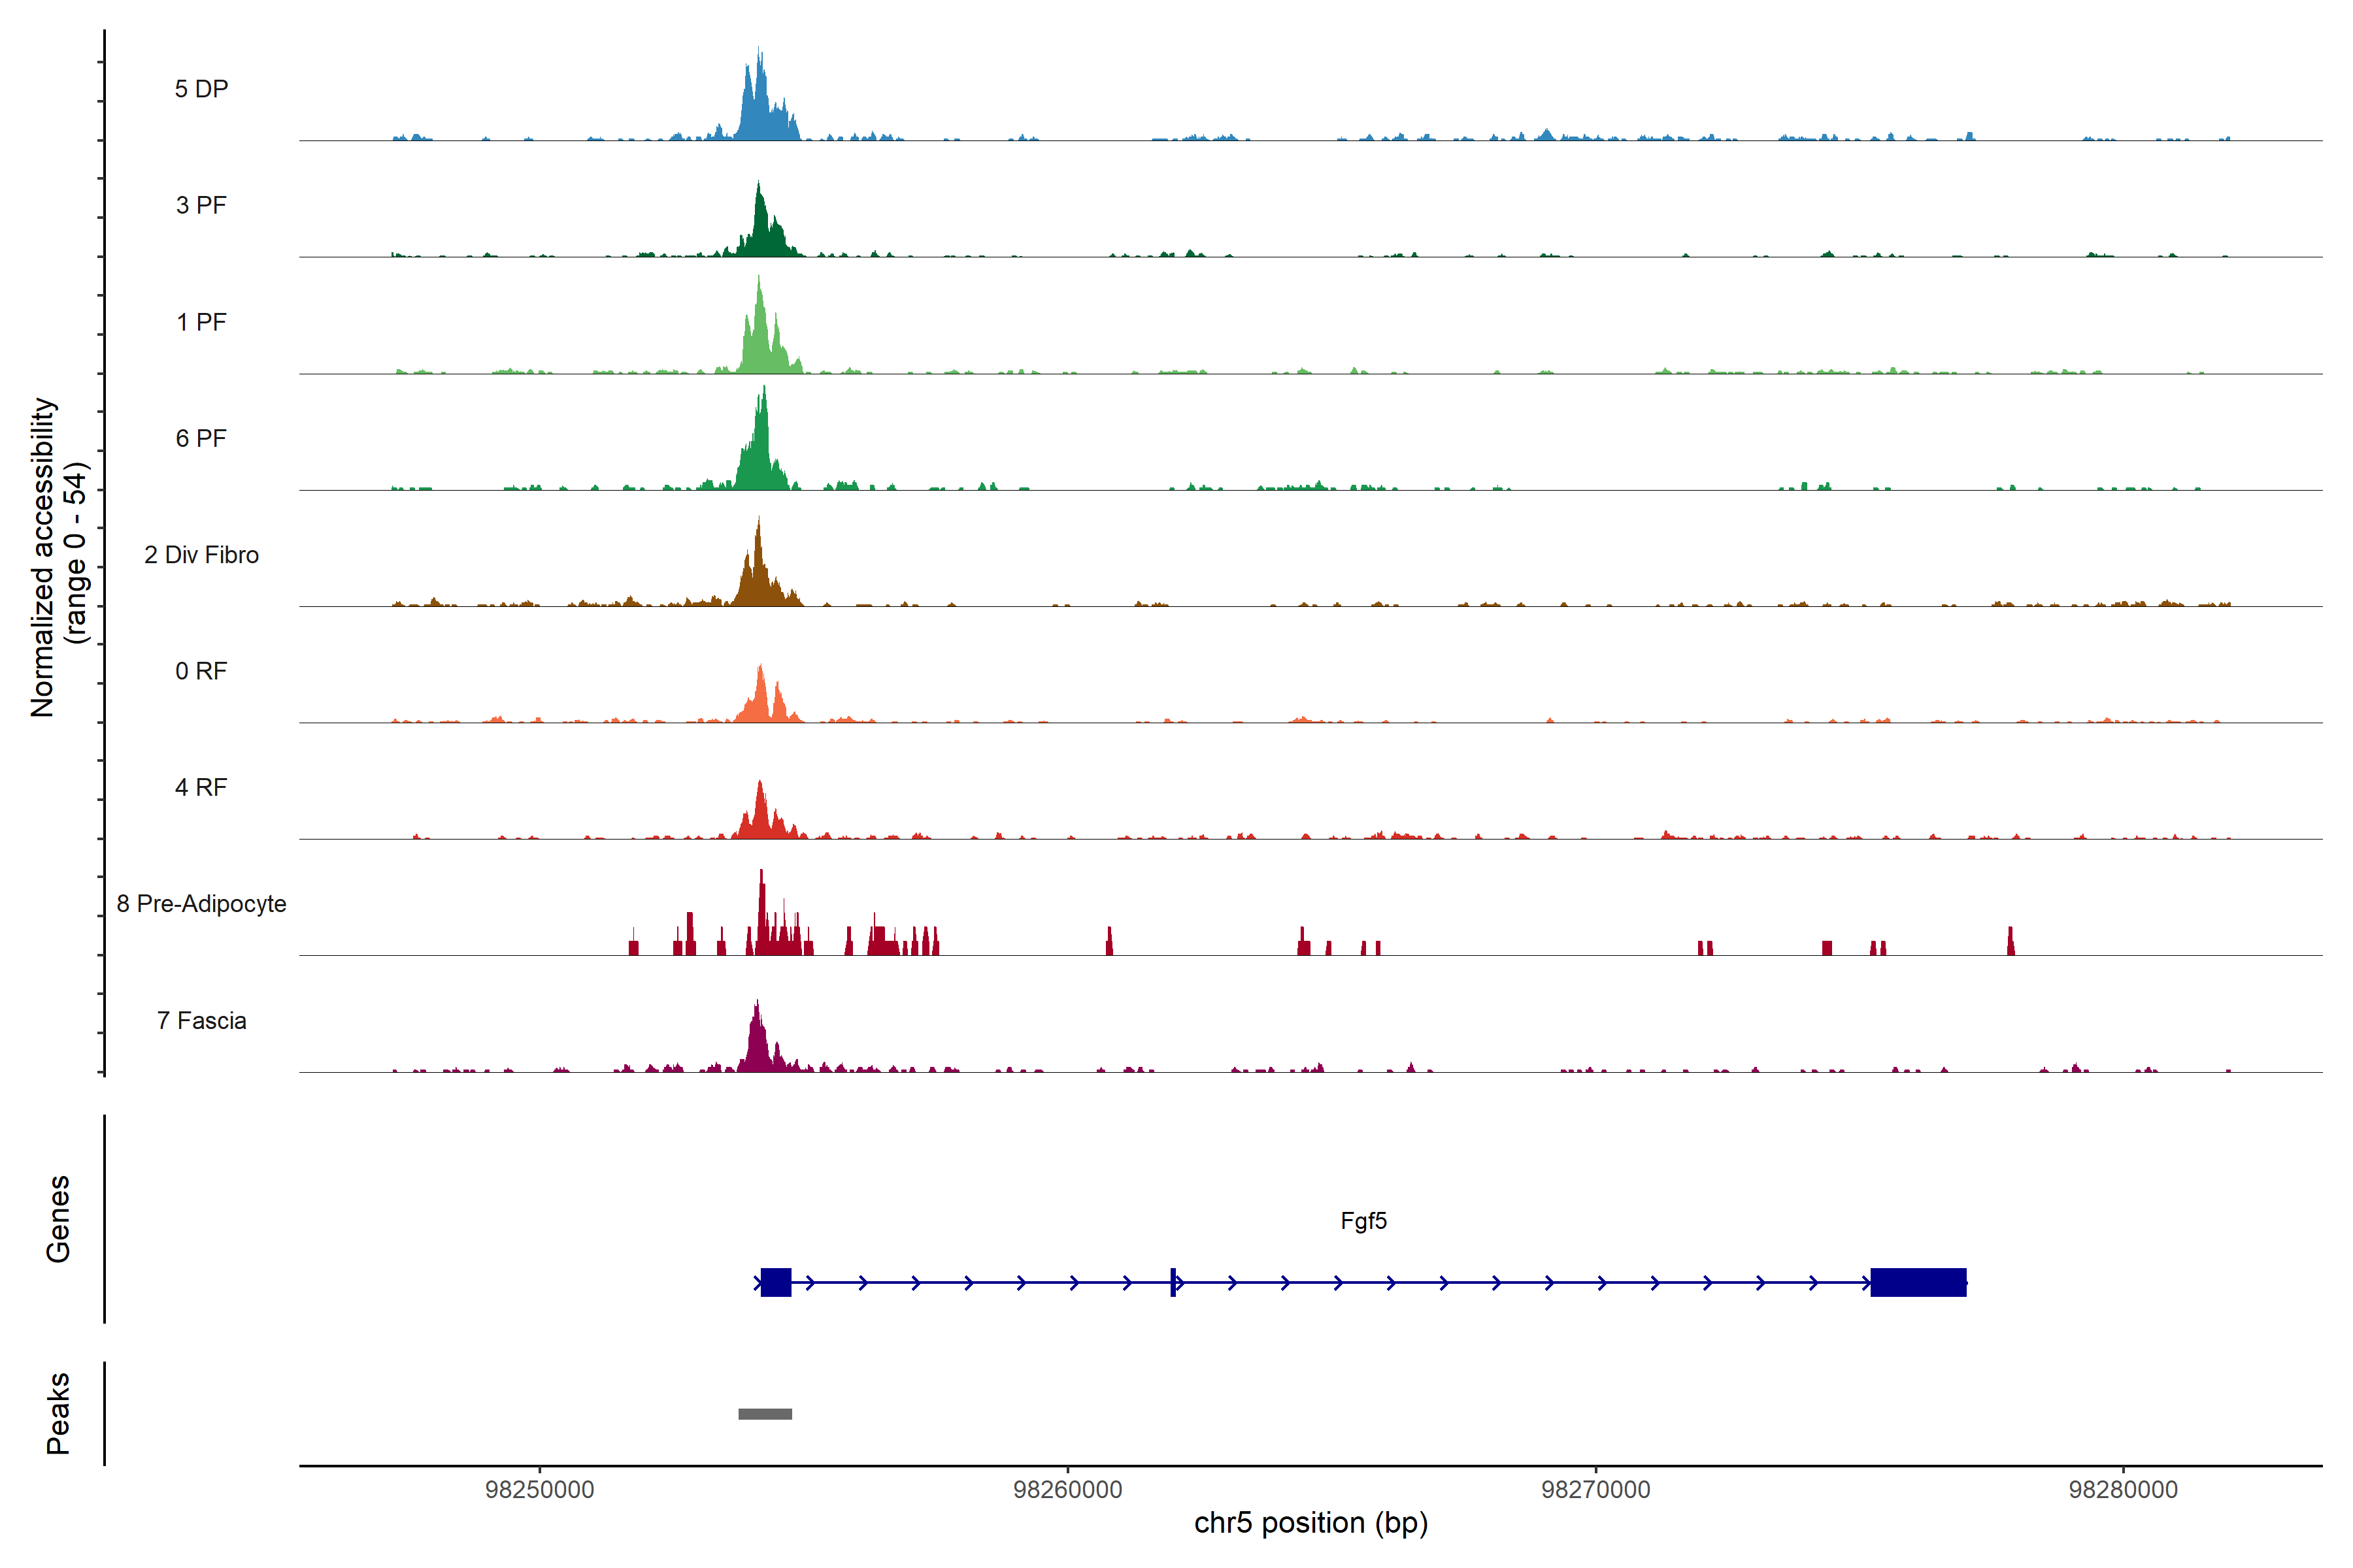Screen dimensions: 2353x1568
Task: Click the 1 PF track label
Action: [201, 322]
